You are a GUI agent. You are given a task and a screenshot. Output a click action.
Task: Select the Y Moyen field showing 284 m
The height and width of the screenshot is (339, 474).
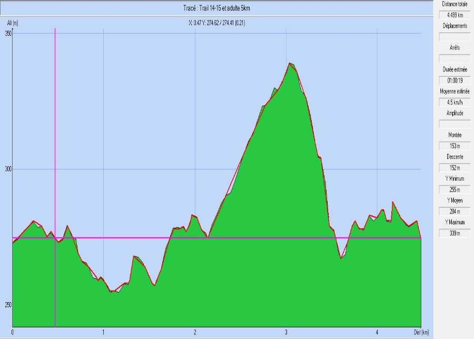(454, 212)
